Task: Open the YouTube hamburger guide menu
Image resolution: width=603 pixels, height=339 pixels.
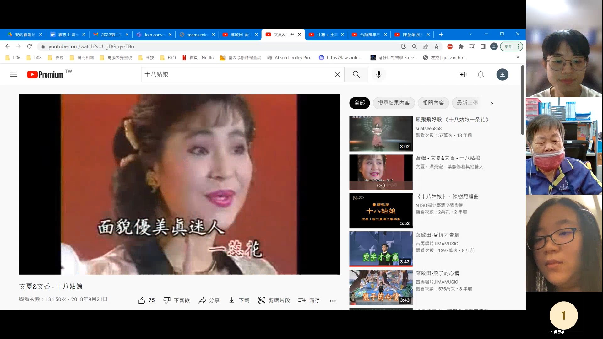Action: pyautogui.click(x=14, y=74)
